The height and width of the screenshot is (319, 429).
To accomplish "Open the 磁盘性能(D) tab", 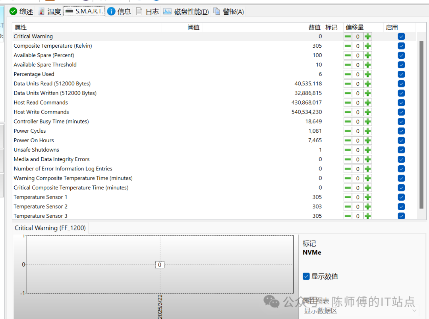I will [x=186, y=12].
